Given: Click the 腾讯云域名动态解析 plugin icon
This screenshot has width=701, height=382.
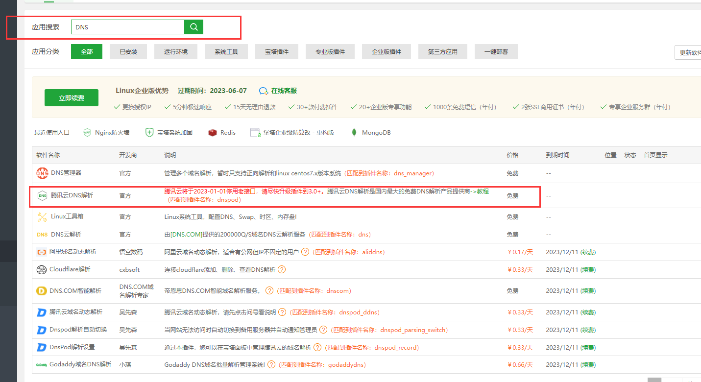Looking at the screenshot, I should [x=42, y=312].
